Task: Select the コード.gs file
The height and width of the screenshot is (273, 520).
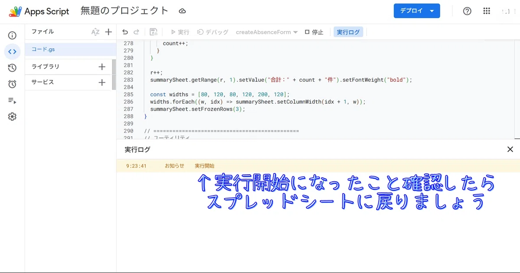Action: pos(71,49)
